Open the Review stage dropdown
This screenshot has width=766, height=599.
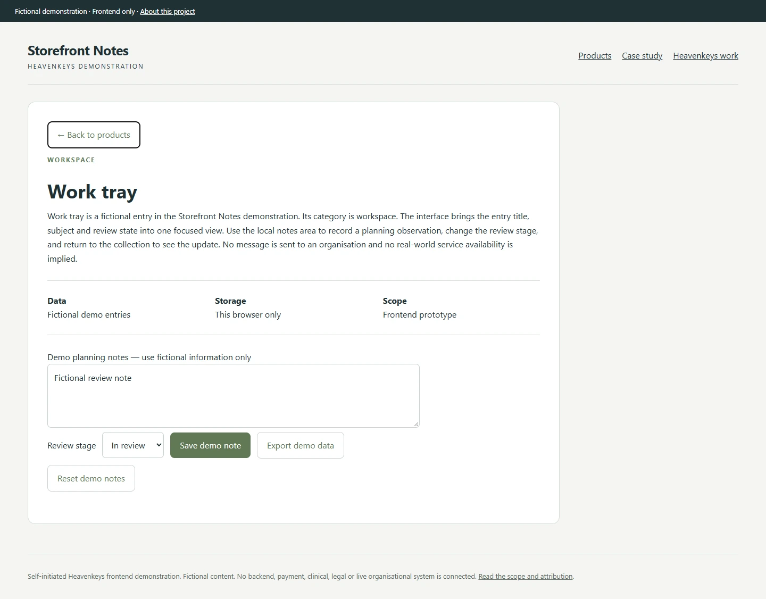pos(133,445)
